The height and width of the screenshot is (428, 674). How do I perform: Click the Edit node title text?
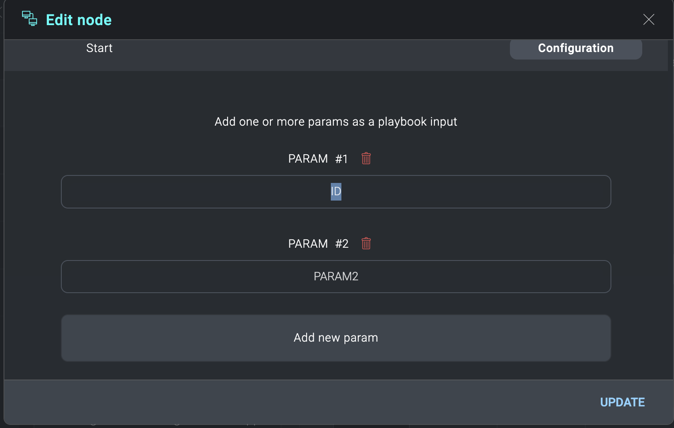[79, 19]
